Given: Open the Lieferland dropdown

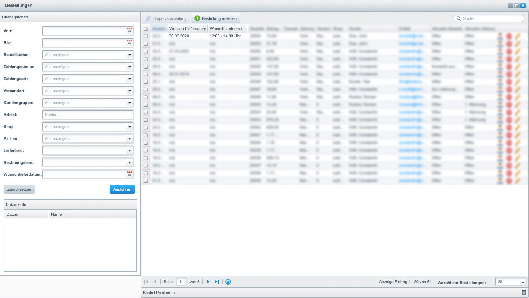Looking at the screenshot, I should click(x=129, y=150).
